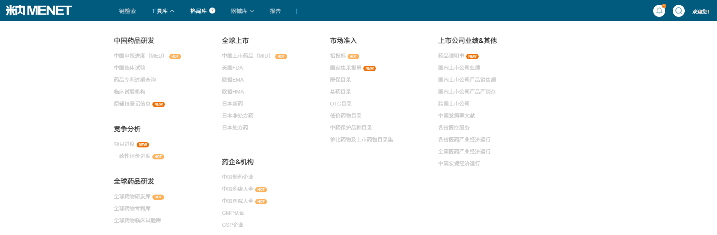Open 医保目录 link
This screenshot has height=235, width=717.
pyautogui.click(x=340, y=80)
